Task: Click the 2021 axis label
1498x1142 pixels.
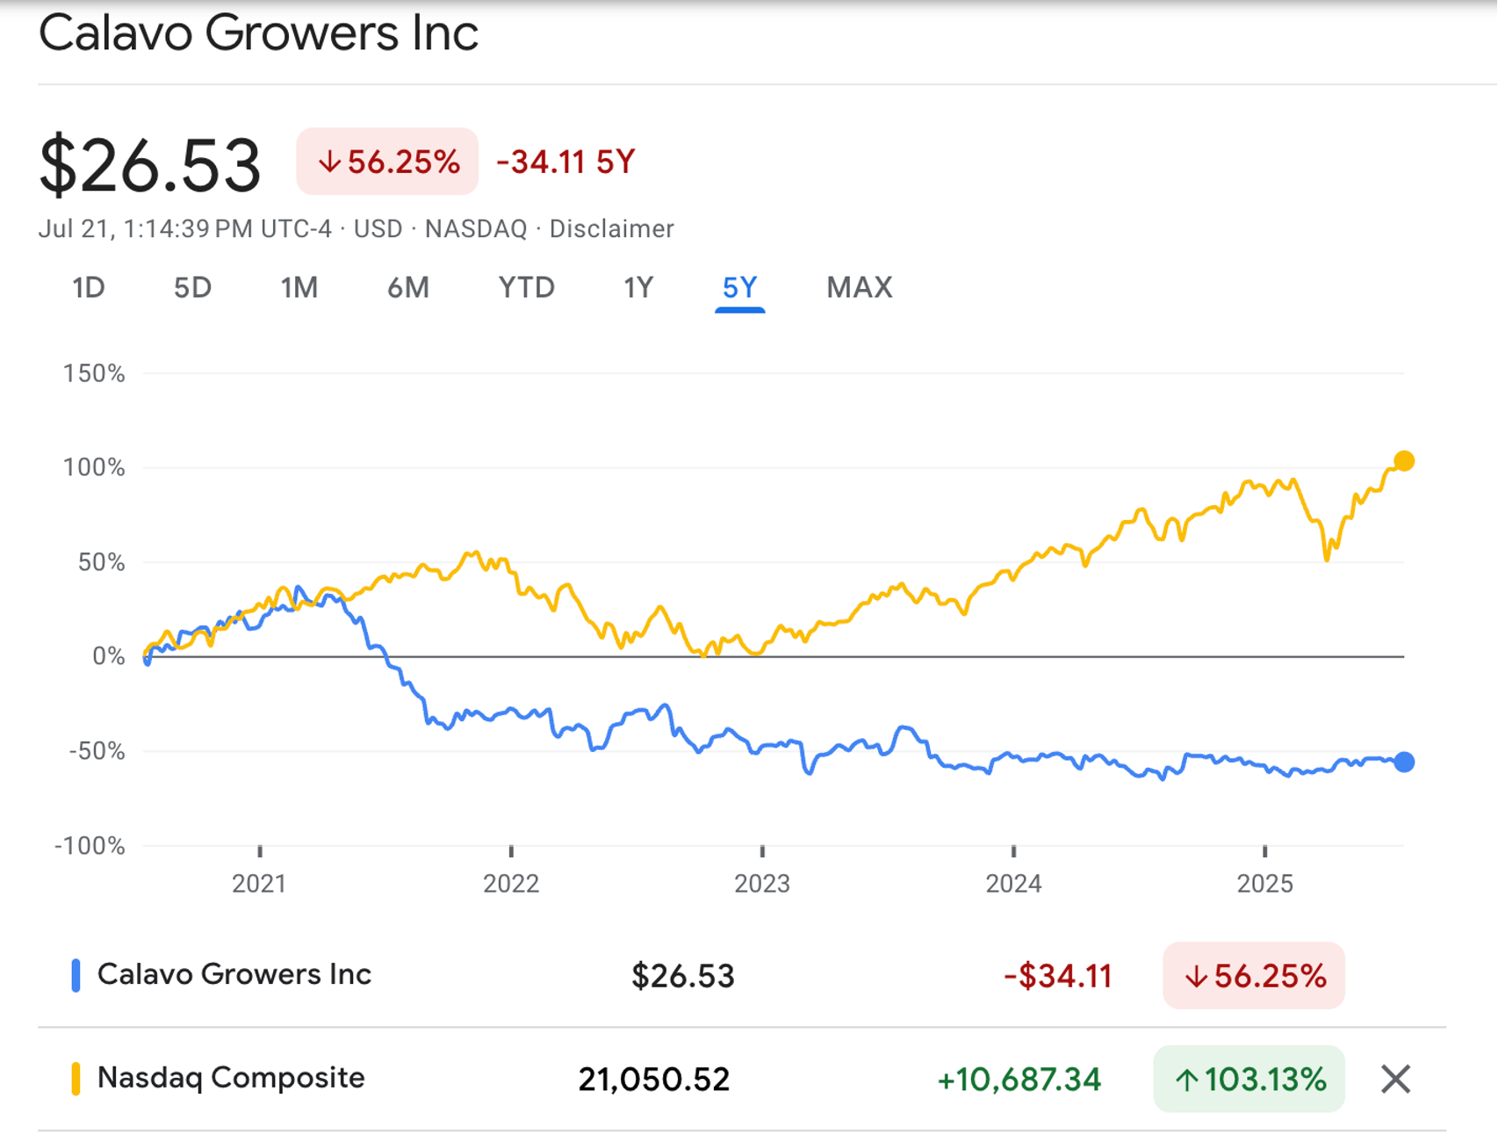Action: coord(259,884)
